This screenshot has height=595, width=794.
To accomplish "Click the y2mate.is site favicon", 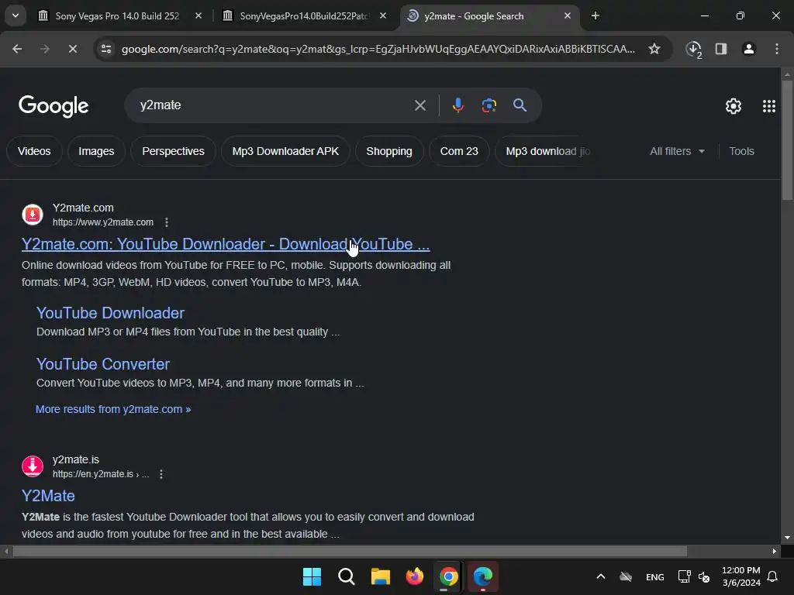I will coord(33,466).
